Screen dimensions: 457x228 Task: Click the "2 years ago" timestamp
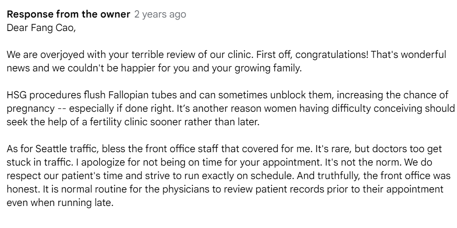[x=160, y=14]
